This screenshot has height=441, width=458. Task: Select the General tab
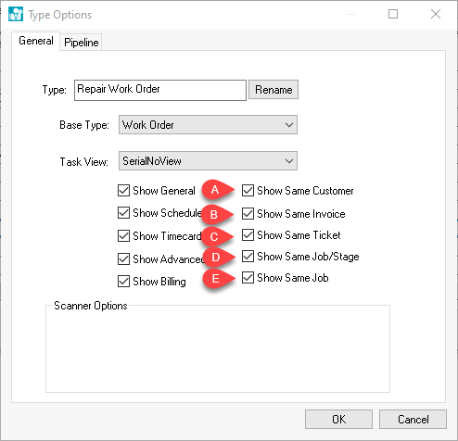point(36,41)
